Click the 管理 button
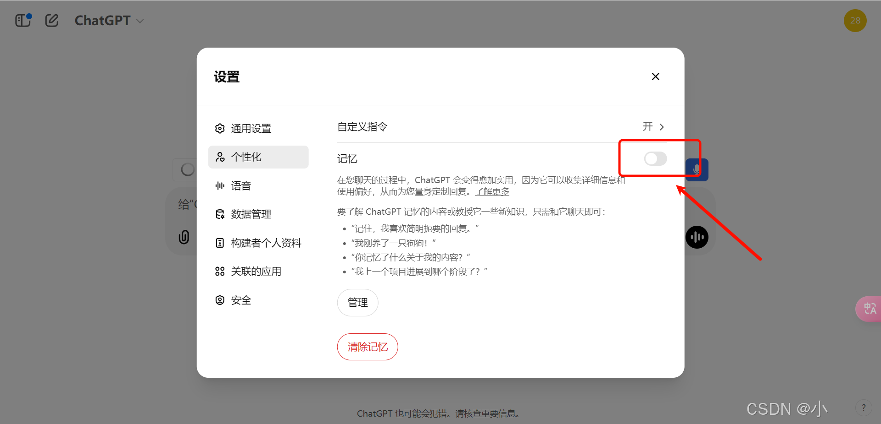This screenshot has height=424, width=881. [358, 303]
